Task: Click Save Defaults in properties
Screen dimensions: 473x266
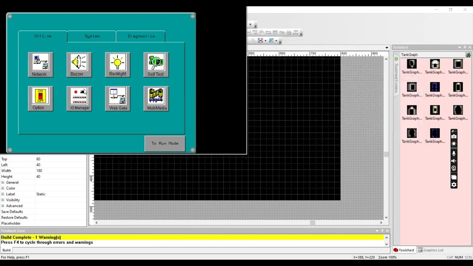Action: [x=12, y=212]
